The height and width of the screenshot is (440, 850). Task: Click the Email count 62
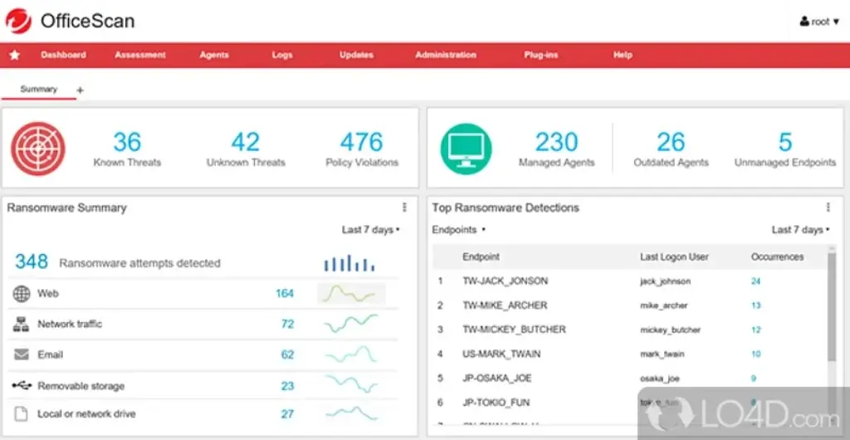point(287,355)
